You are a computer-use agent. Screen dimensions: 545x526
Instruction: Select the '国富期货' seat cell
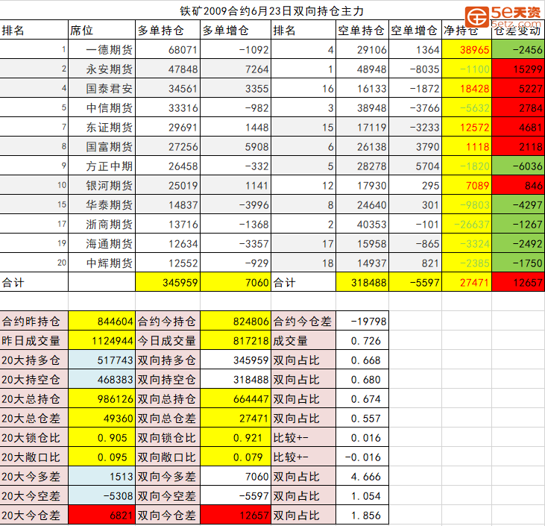click(101, 147)
